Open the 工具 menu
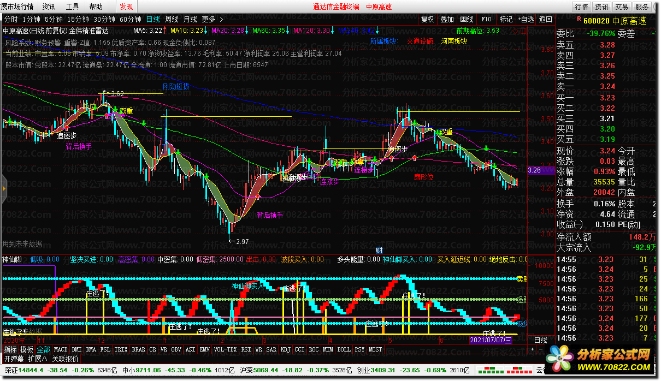 pos(72,7)
